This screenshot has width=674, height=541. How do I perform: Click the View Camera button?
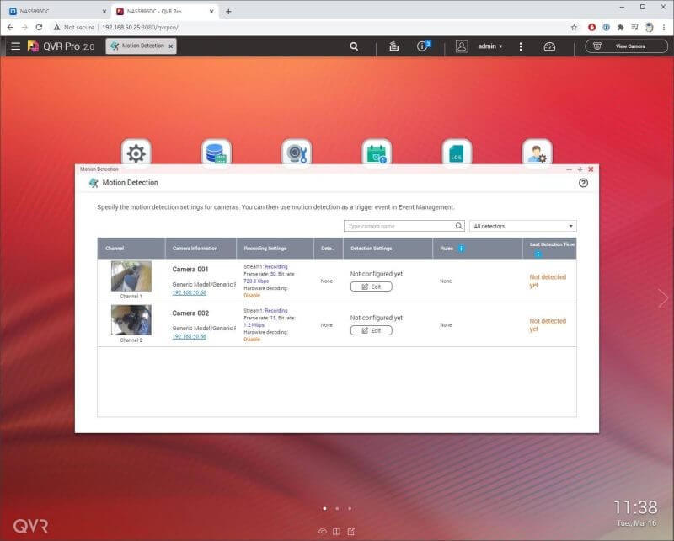click(x=626, y=46)
